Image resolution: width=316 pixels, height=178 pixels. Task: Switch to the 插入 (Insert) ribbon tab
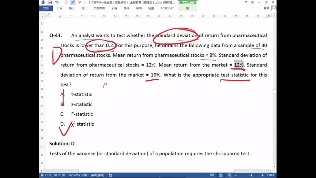[x=72, y=8]
